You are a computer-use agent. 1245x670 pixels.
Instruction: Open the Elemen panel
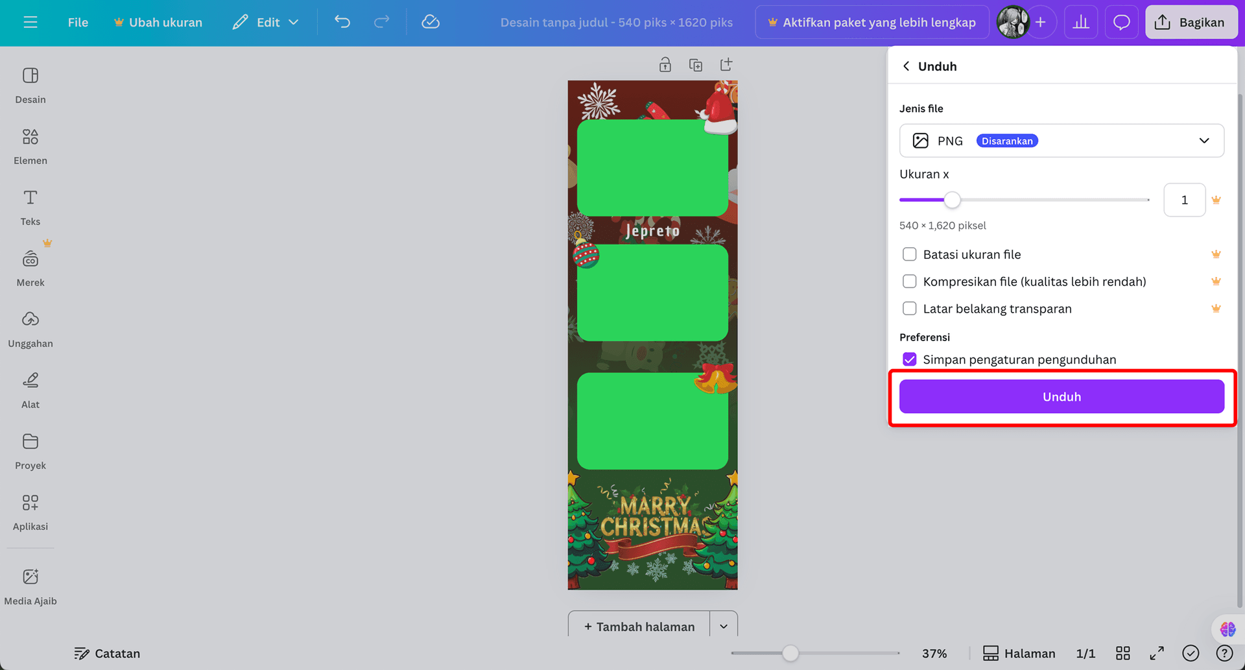tap(30, 144)
